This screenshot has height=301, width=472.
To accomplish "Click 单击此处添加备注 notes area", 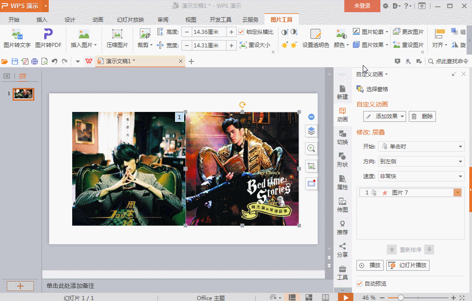I will pyautogui.click(x=70, y=286).
